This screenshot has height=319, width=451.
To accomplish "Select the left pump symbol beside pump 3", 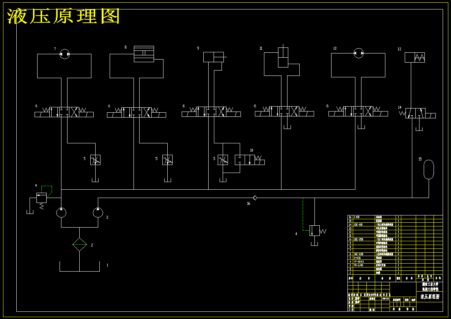I will pos(61,212).
